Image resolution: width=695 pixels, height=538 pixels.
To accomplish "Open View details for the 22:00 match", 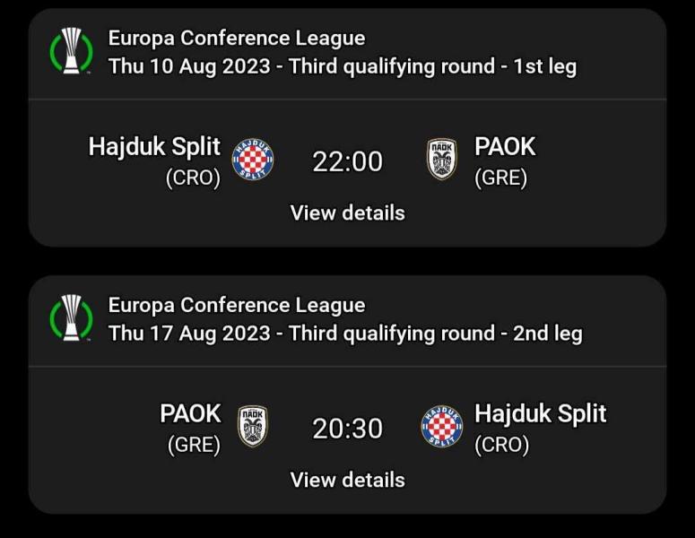I will (x=347, y=213).
